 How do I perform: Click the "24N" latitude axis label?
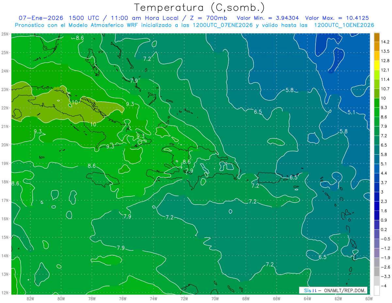(5, 71)
